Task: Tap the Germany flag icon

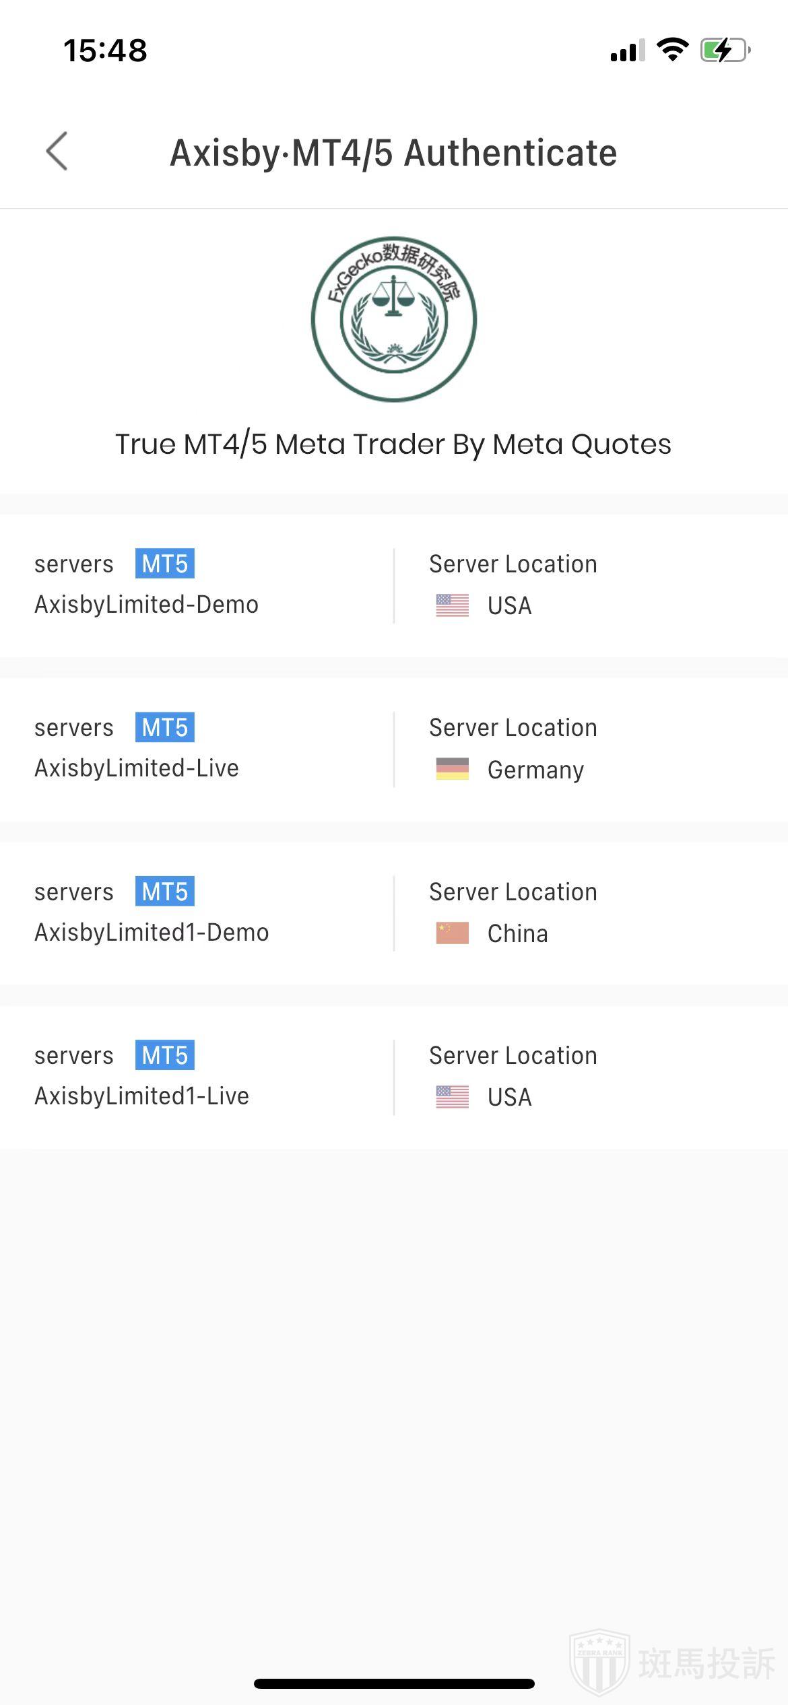Action: (x=452, y=769)
